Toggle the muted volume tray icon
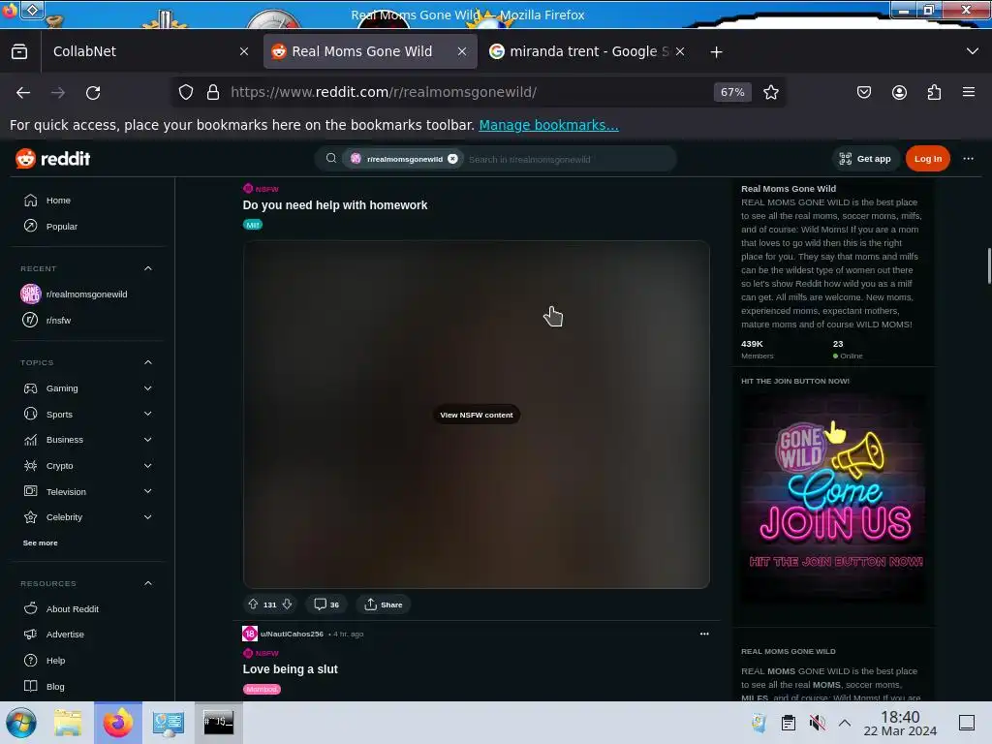This screenshot has height=744, width=992. [818, 723]
